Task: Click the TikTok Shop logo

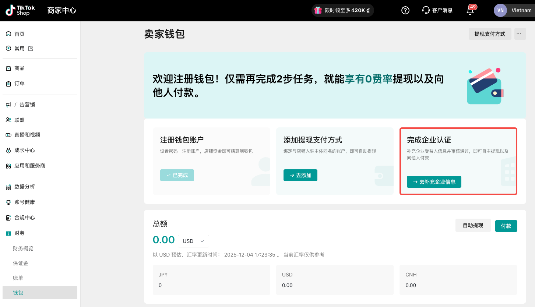Action: [20, 10]
